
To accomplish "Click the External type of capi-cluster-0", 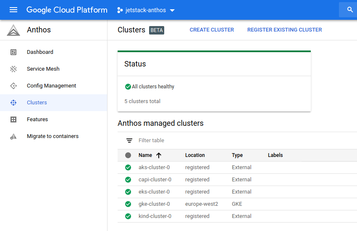I will click(241, 180).
